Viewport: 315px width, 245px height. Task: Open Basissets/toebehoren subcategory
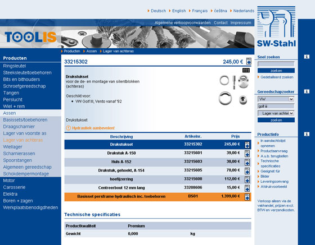coord(25,120)
